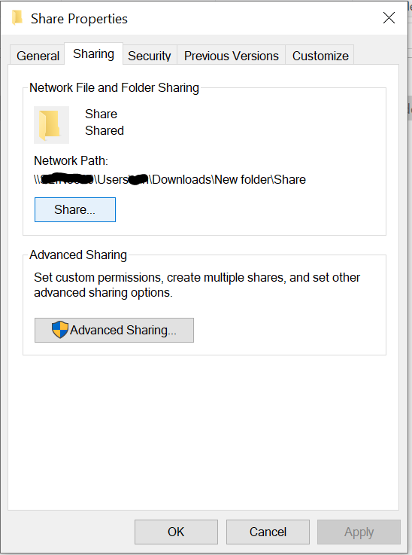This screenshot has width=412, height=555.
Task: Select the Sharing tab
Action: click(94, 53)
